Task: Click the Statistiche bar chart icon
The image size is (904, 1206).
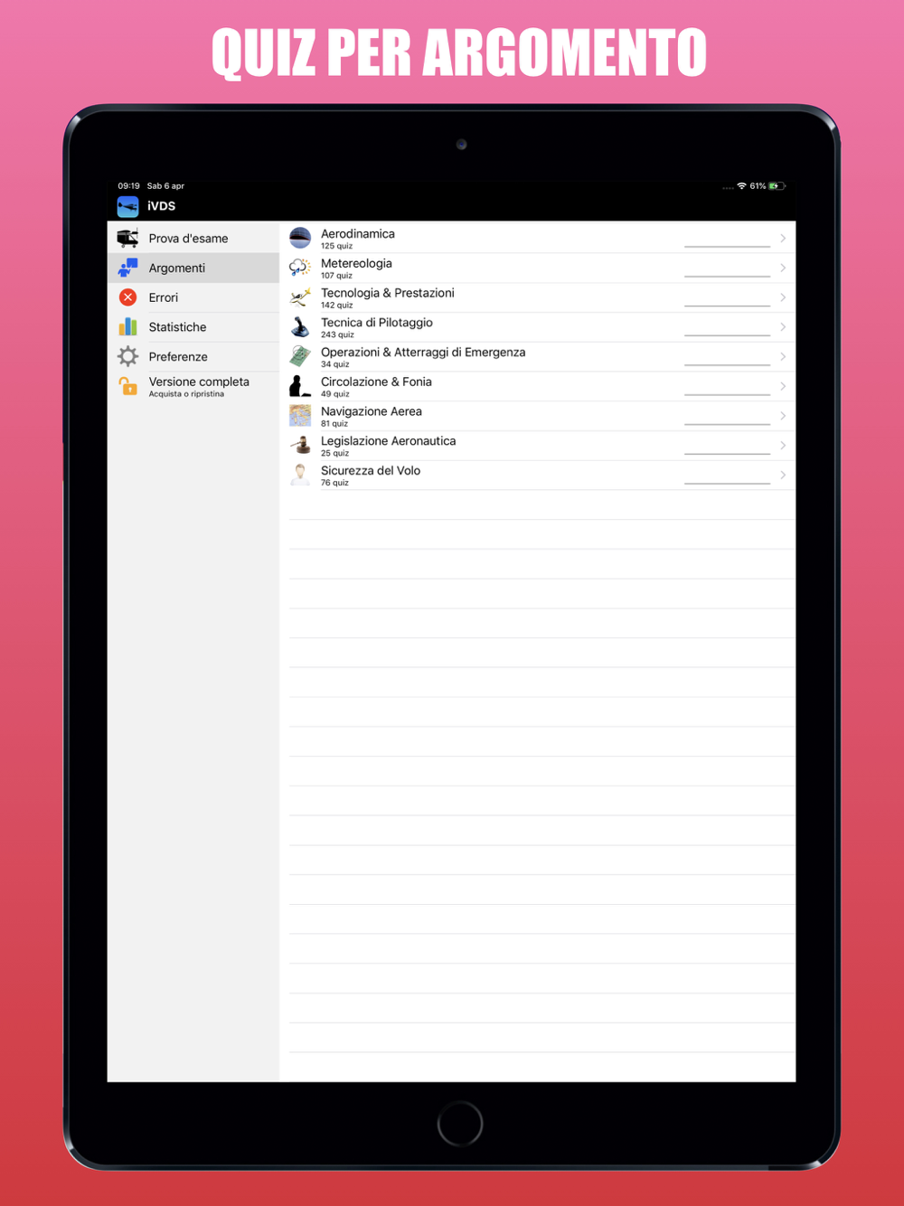Action: (127, 326)
